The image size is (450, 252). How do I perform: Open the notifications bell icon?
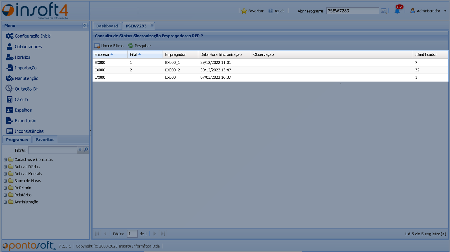[397, 11]
